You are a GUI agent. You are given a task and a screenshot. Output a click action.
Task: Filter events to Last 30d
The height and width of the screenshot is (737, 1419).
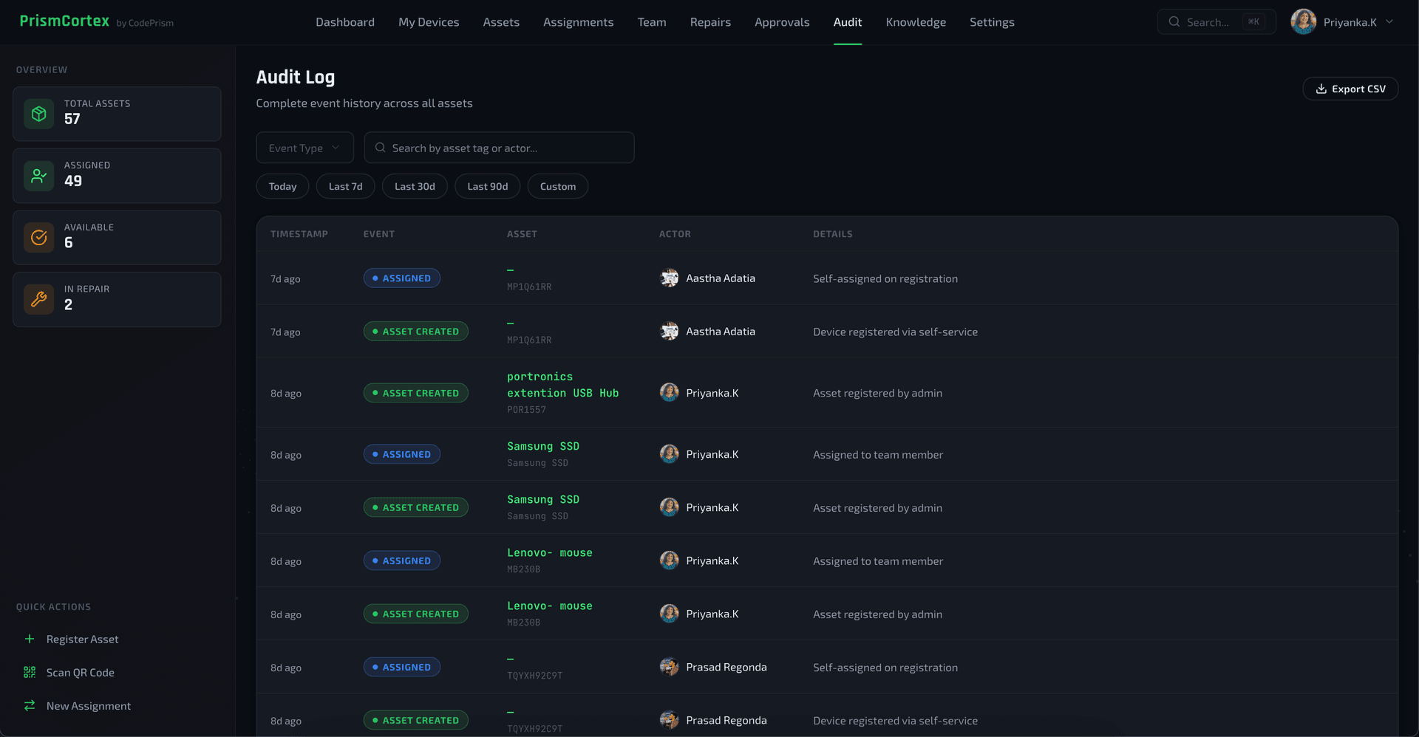point(415,186)
